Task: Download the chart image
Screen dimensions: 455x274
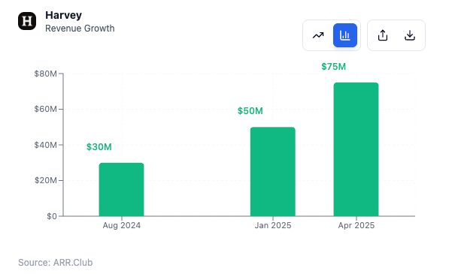Action: click(410, 35)
